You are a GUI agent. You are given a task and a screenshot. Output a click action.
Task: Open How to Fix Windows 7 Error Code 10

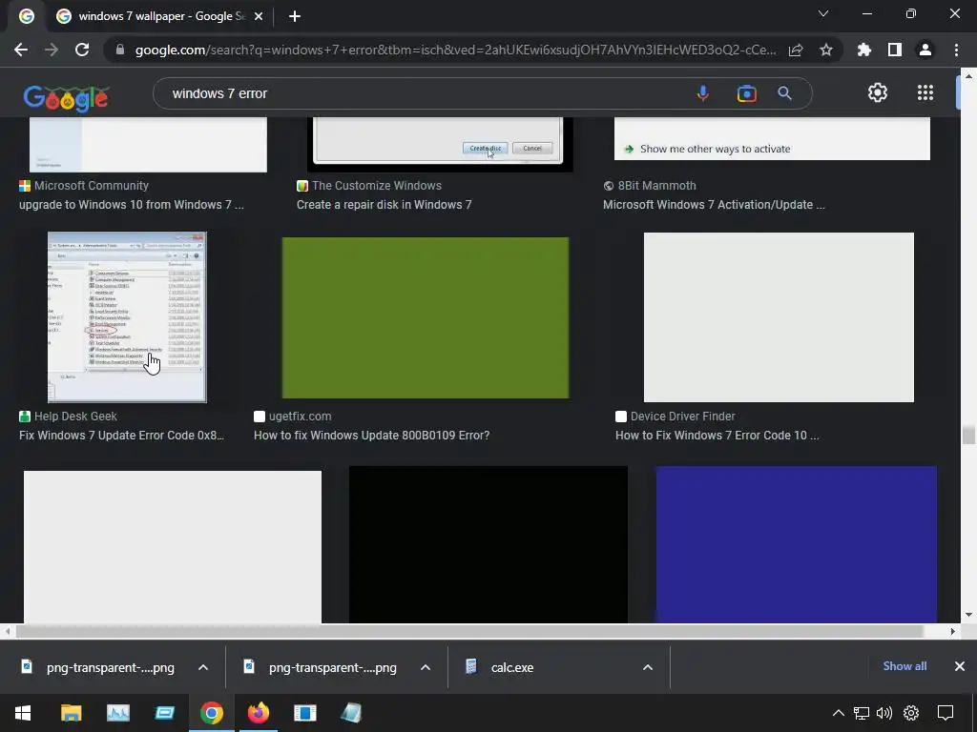(x=717, y=435)
